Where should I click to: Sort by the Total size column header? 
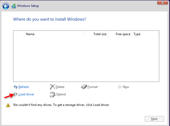point(100,34)
